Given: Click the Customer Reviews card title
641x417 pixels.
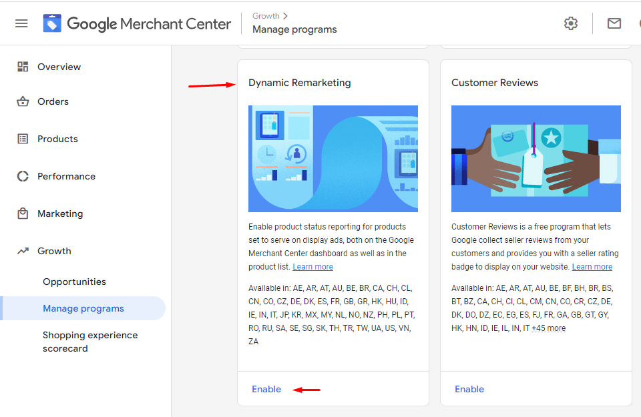Looking at the screenshot, I should coord(495,83).
